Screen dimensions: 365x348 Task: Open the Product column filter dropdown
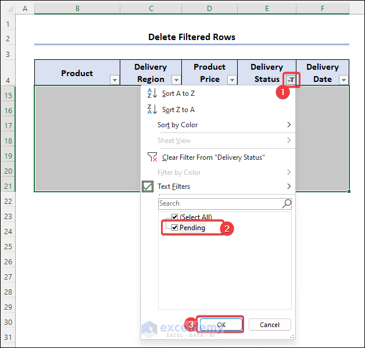pyautogui.click(x=114, y=80)
